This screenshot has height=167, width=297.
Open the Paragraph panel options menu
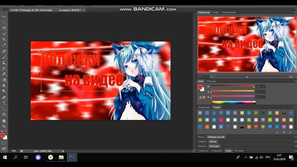295,141
